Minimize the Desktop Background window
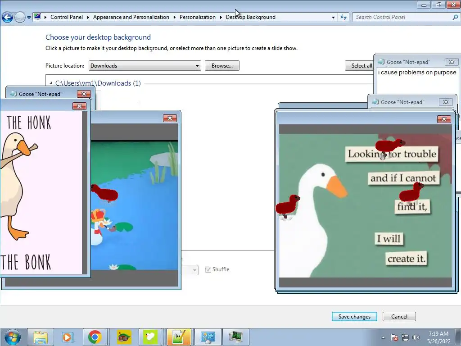Screen dimensions: 461x346 point(424,5)
